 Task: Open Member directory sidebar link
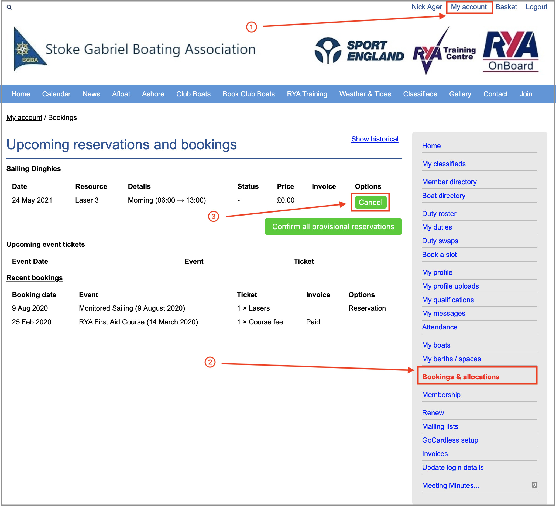click(449, 182)
